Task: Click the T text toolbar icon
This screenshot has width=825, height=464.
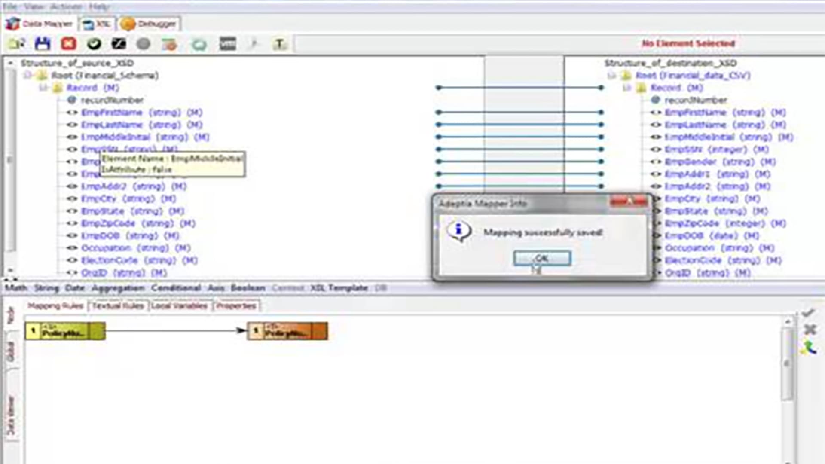Action: tap(280, 43)
